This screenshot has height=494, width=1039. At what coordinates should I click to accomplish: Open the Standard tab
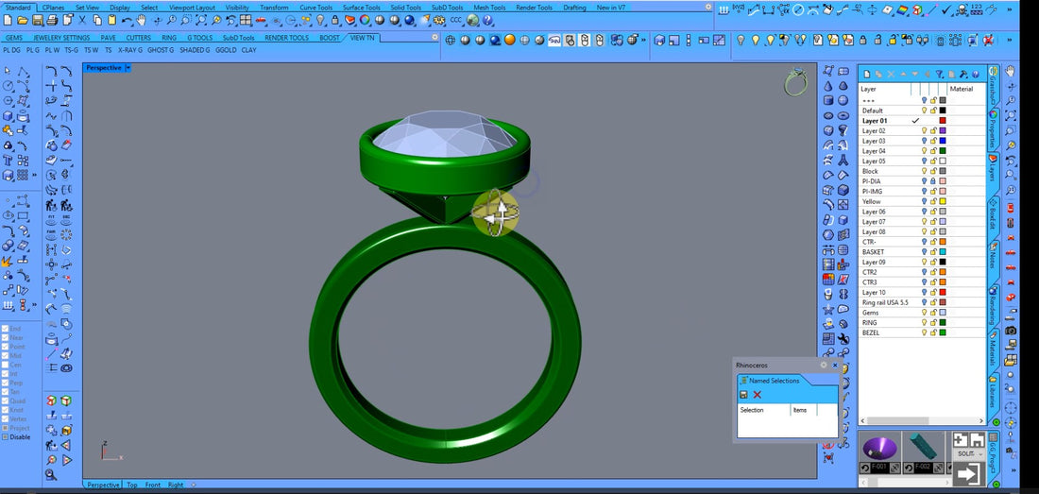tap(17, 8)
